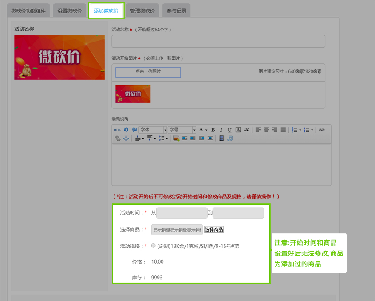Expand the ordered list style dropdown
Screen dimensions: 375x301
(x=300, y=130)
